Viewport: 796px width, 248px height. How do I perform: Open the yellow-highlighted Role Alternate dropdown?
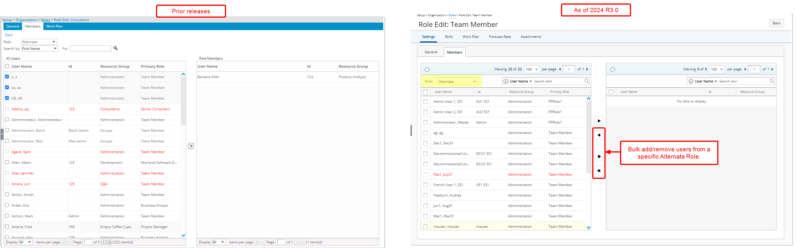pos(457,82)
